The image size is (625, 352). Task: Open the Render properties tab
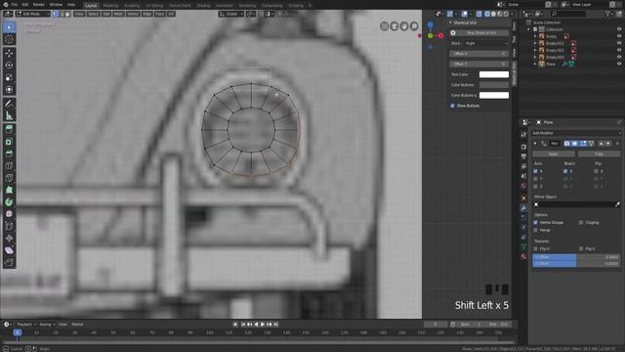click(523, 147)
